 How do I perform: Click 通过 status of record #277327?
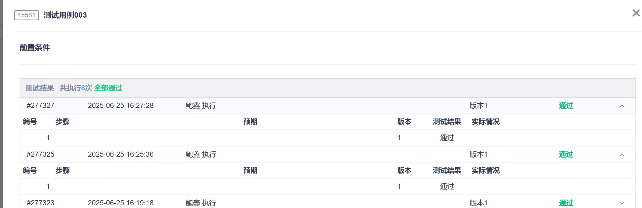pyautogui.click(x=566, y=105)
